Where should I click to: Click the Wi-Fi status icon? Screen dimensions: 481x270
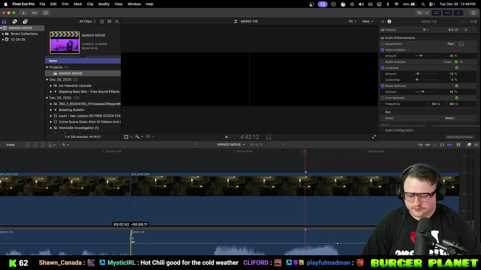point(396,4)
